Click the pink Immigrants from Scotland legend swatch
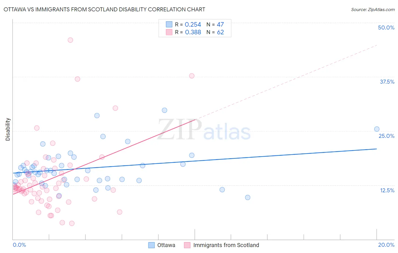The height and width of the screenshot is (253, 398). point(187,245)
